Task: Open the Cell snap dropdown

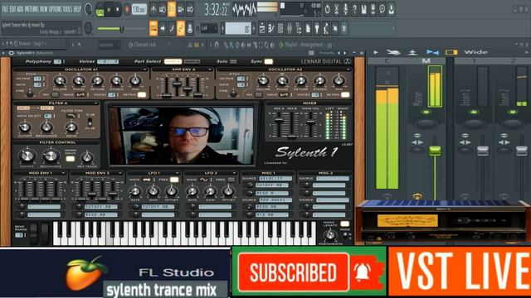Action: [x=208, y=28]
